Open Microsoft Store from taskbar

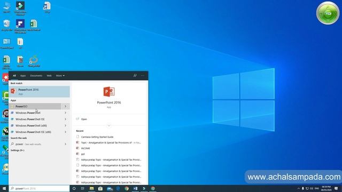click(x=100, y=188)
